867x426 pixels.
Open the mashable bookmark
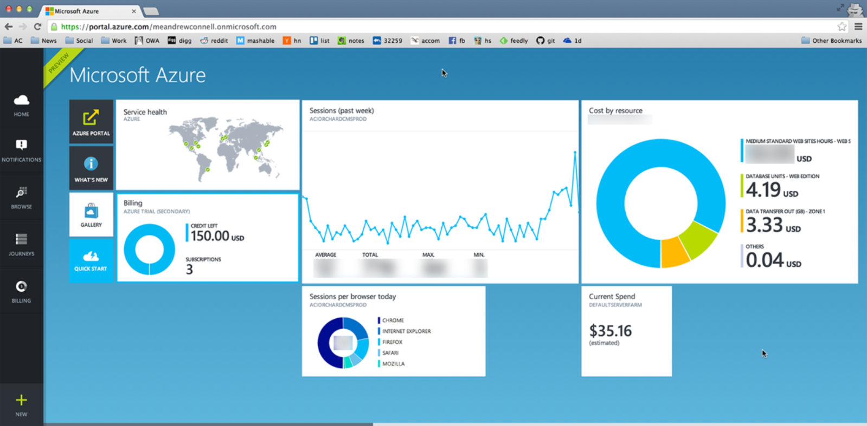pyautogui.click(x=255, y=41)
